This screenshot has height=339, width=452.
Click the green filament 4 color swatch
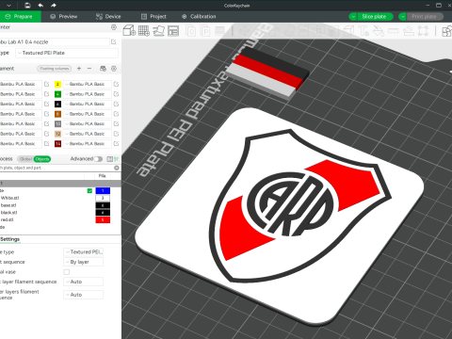pos(57,94)
